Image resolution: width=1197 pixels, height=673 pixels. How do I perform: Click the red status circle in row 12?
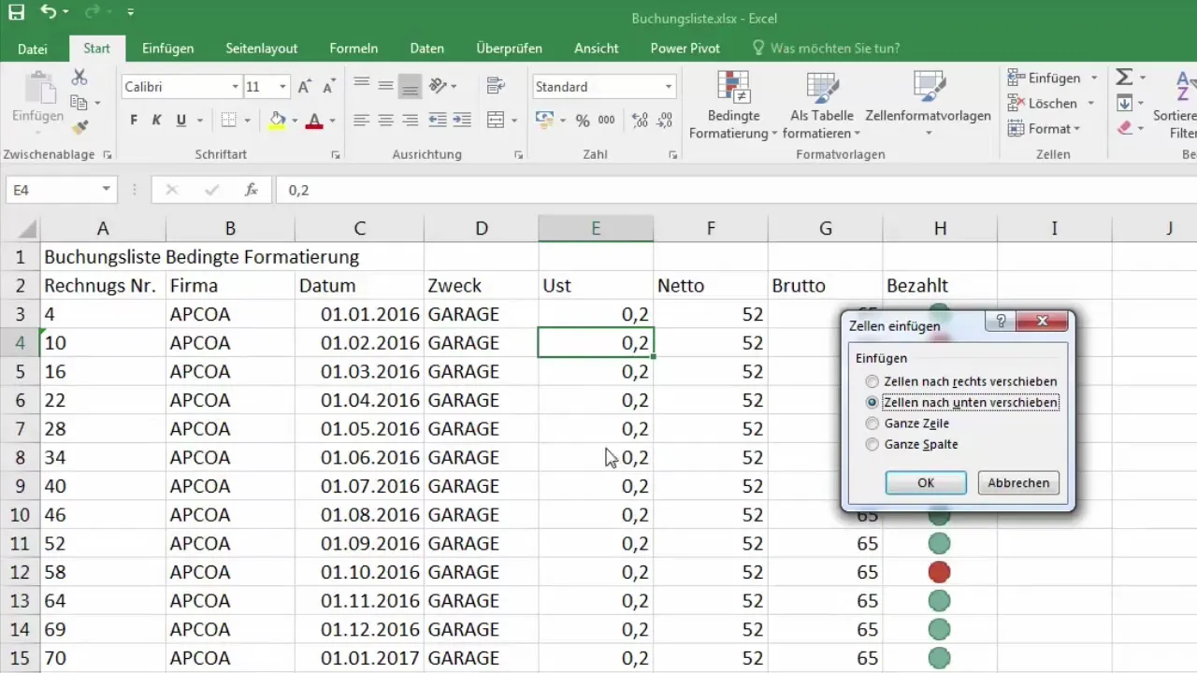click(939, 572)
